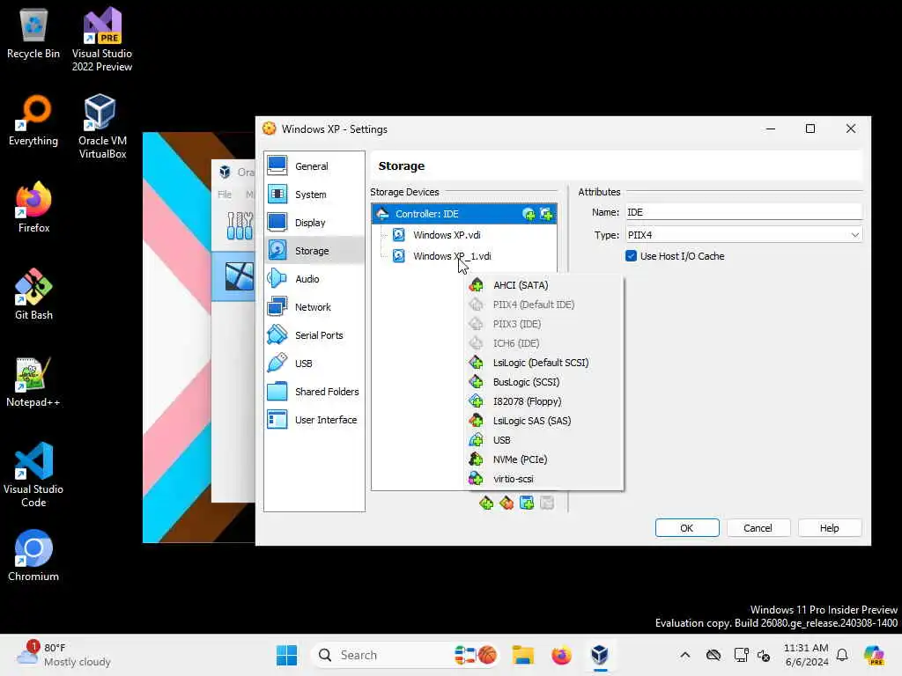Choose virtio-scsi from the controller menu

click(x=543, y=479)
